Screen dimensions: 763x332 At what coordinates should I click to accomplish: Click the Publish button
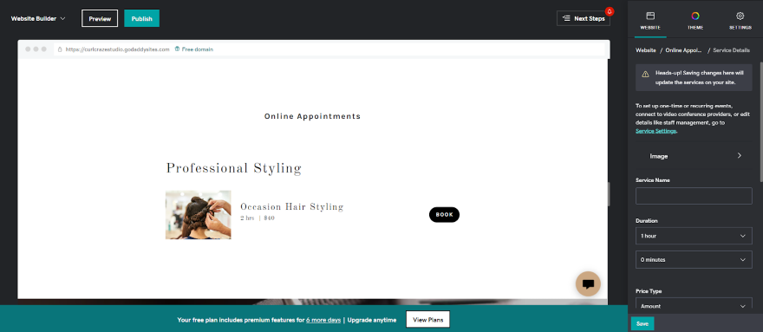pos(141,18)
